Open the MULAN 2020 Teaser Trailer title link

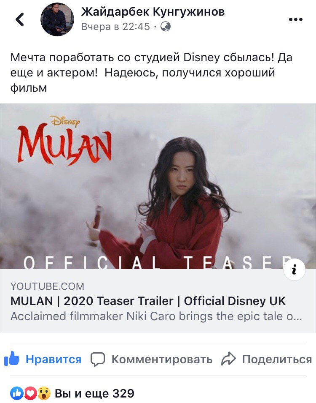pos(148,301)
